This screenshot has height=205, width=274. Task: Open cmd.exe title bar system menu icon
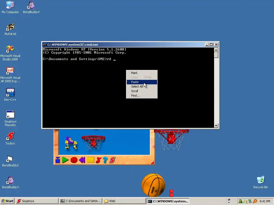(x=45, y=45)
